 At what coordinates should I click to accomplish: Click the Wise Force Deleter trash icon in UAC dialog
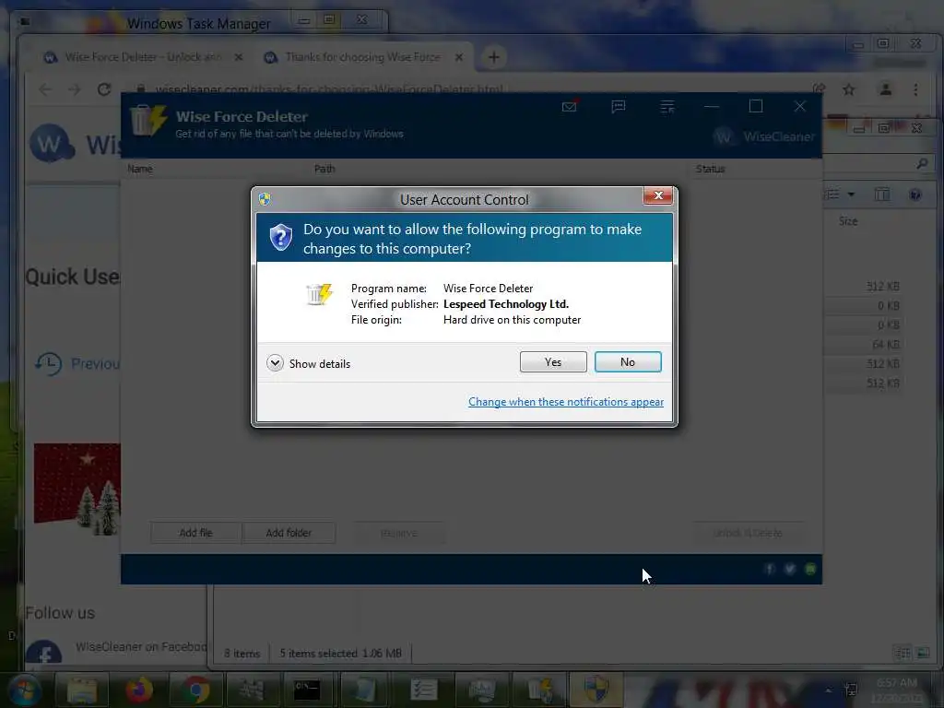319,294
